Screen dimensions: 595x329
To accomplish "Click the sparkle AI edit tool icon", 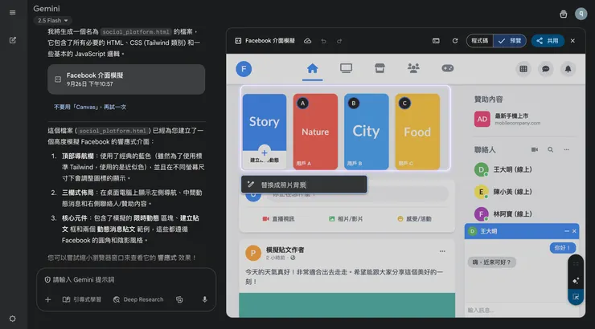I will point(576,281).
